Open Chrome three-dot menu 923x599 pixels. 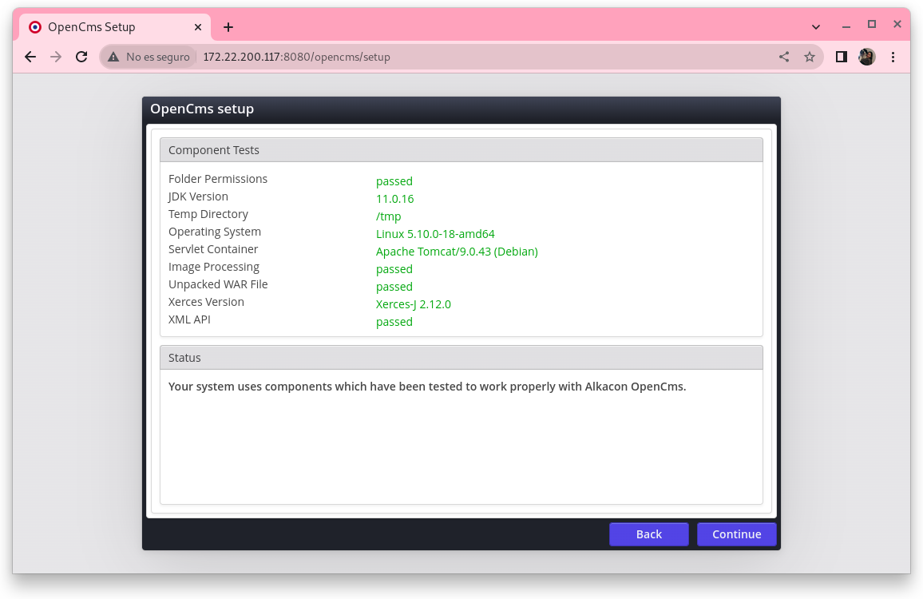pyautogui.click(x=893, y=57)
